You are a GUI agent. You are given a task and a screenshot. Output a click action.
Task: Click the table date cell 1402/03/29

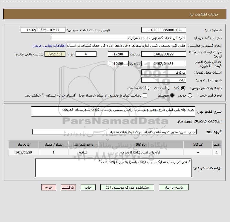(24, 152)
